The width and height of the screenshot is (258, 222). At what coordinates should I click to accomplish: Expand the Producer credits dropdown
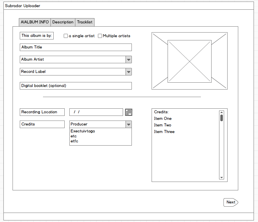point(128,124)
